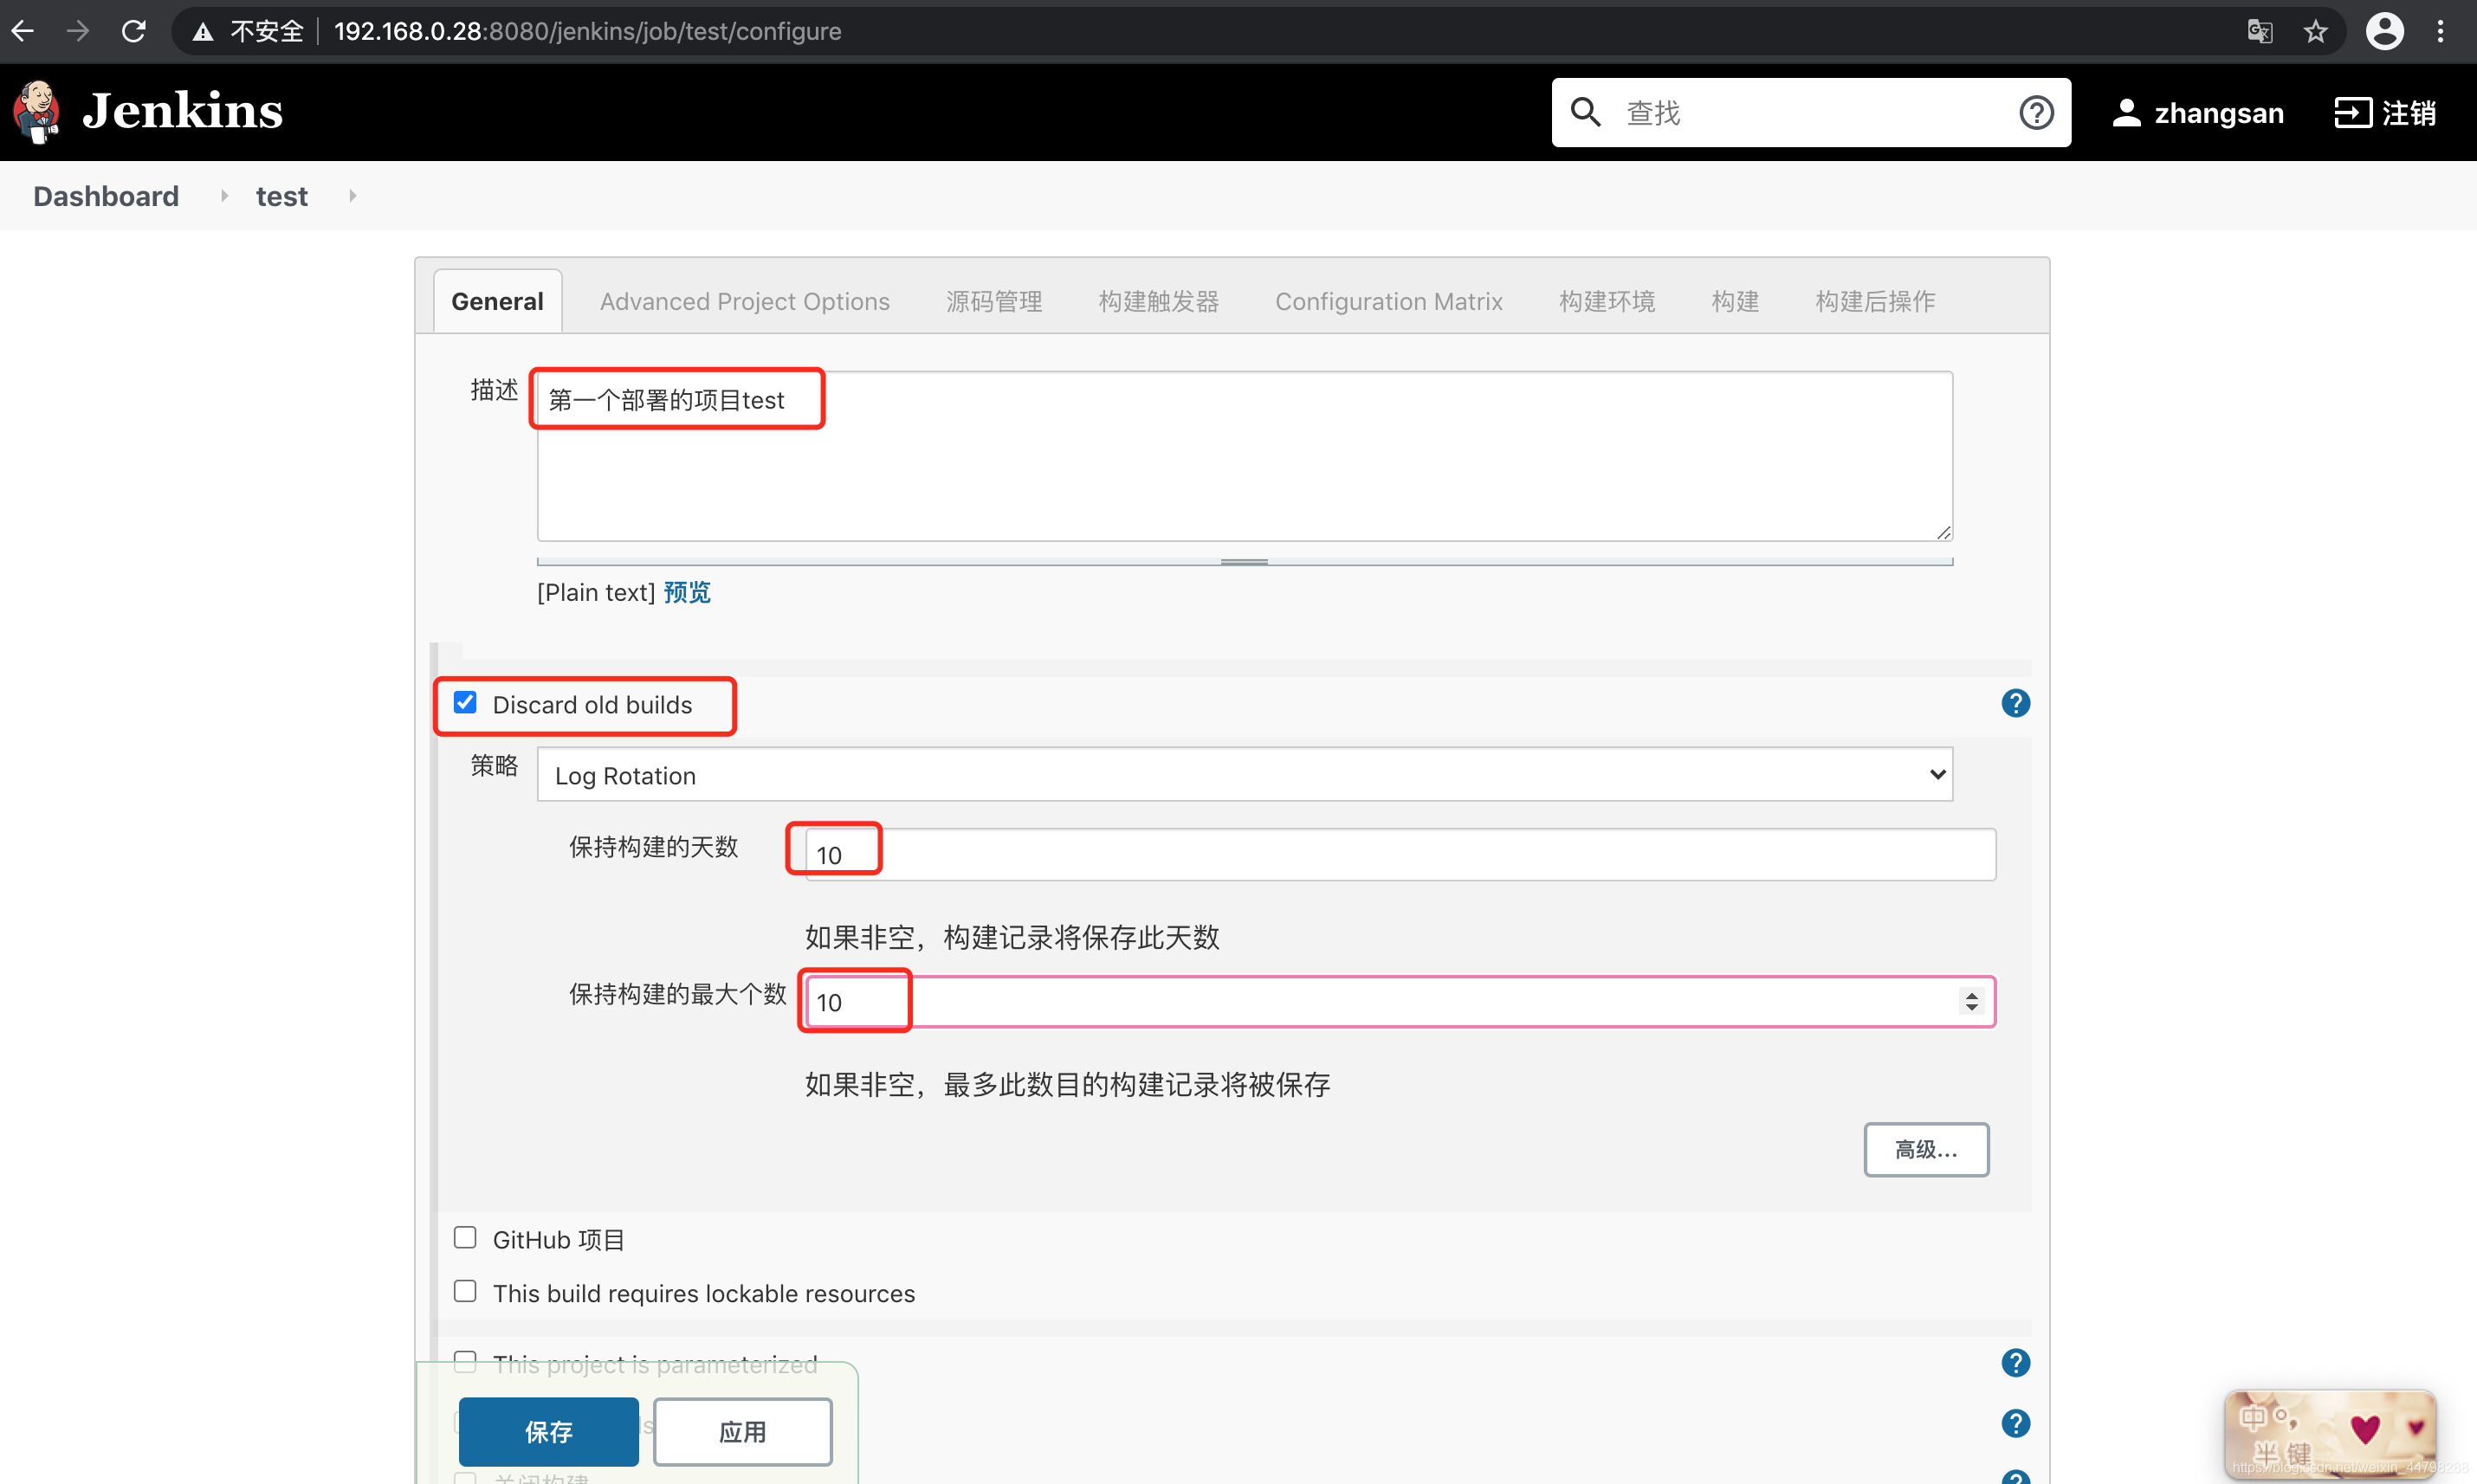Viewport: 2477px width, 1484px height.
Task: Open the Chrome profile avatar
Action: (x=2384, y=31)
